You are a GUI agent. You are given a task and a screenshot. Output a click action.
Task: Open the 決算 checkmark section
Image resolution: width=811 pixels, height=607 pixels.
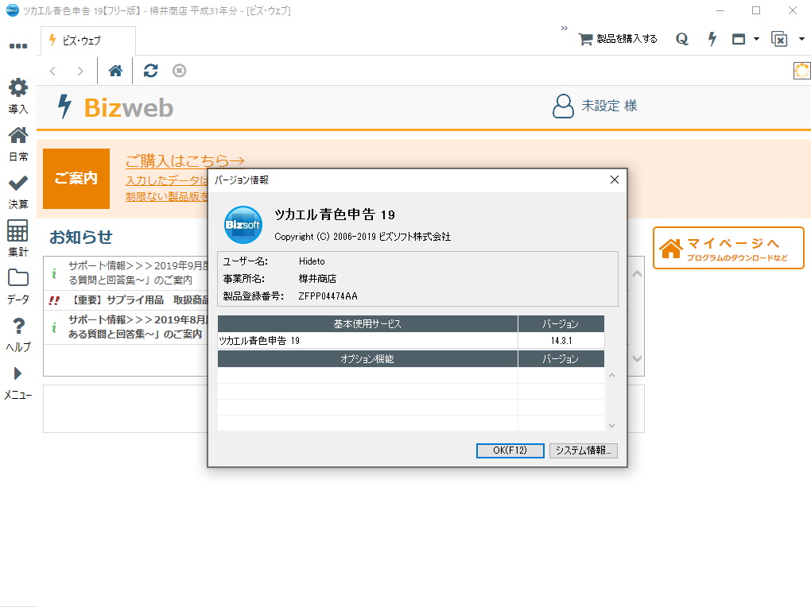(18, 191)
